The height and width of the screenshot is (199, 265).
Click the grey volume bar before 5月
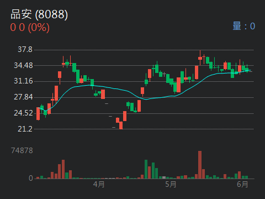point(164,177)
